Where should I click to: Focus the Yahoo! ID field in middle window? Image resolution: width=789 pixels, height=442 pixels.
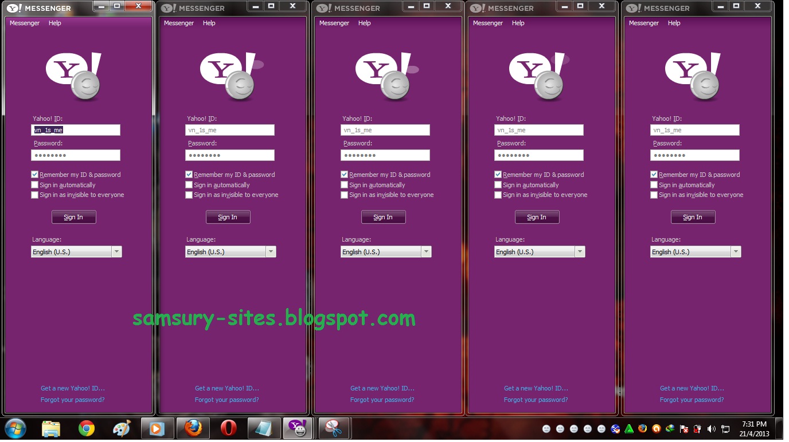[385, 130]
